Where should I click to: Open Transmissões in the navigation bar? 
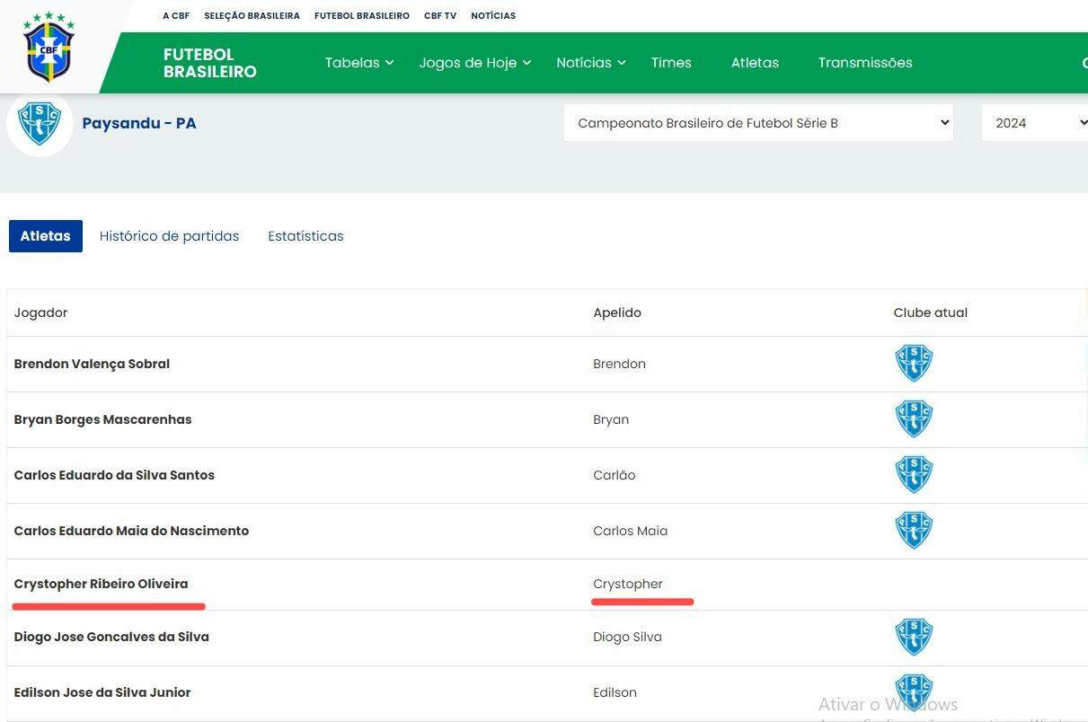(x=864, y=63)
